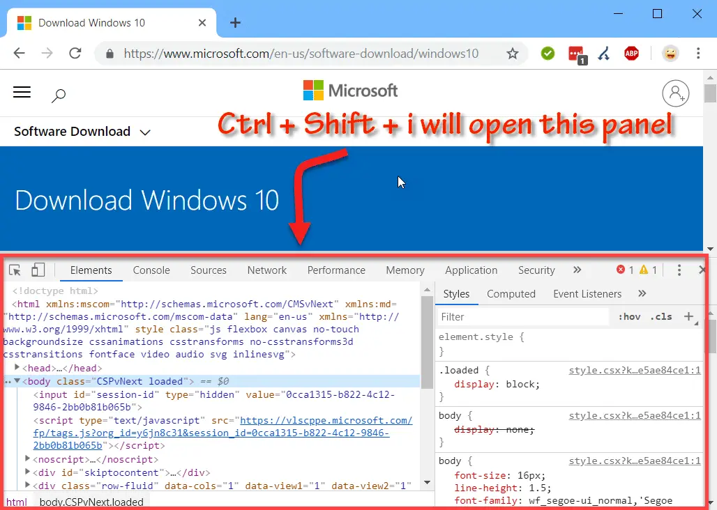Switch to the Console tab

coord(151,270)
